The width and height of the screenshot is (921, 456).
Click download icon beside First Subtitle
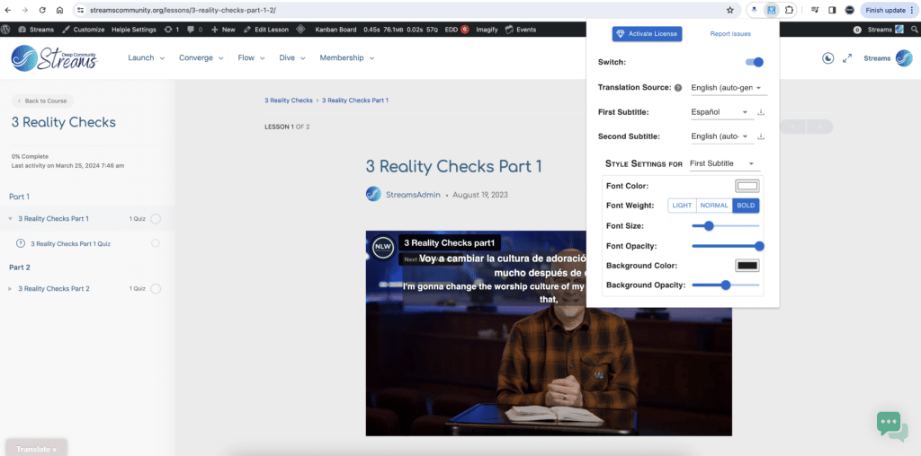click(761, 112)
